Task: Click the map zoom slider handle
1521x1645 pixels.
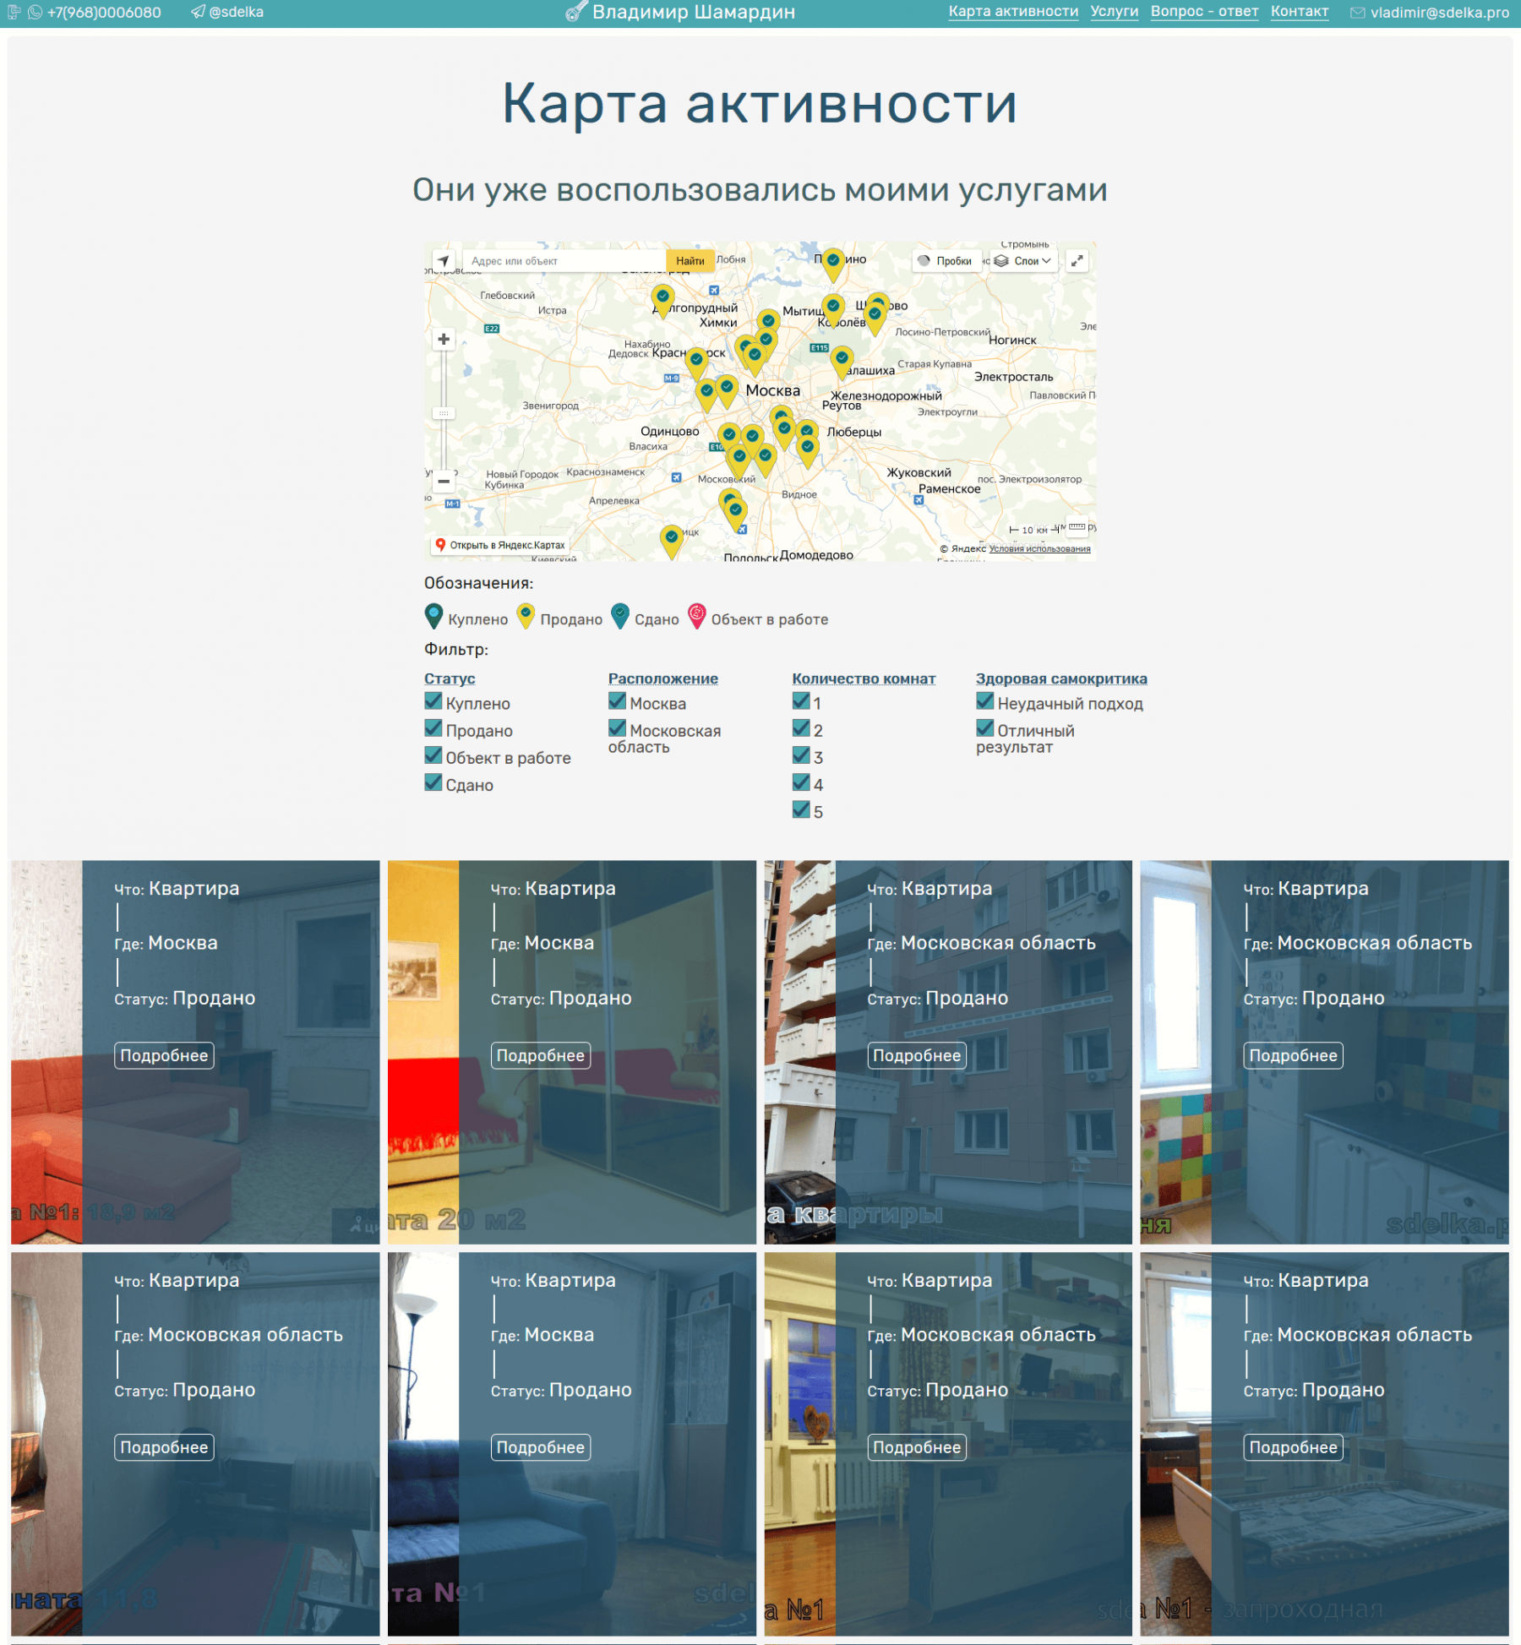Action: pos(444,413)
